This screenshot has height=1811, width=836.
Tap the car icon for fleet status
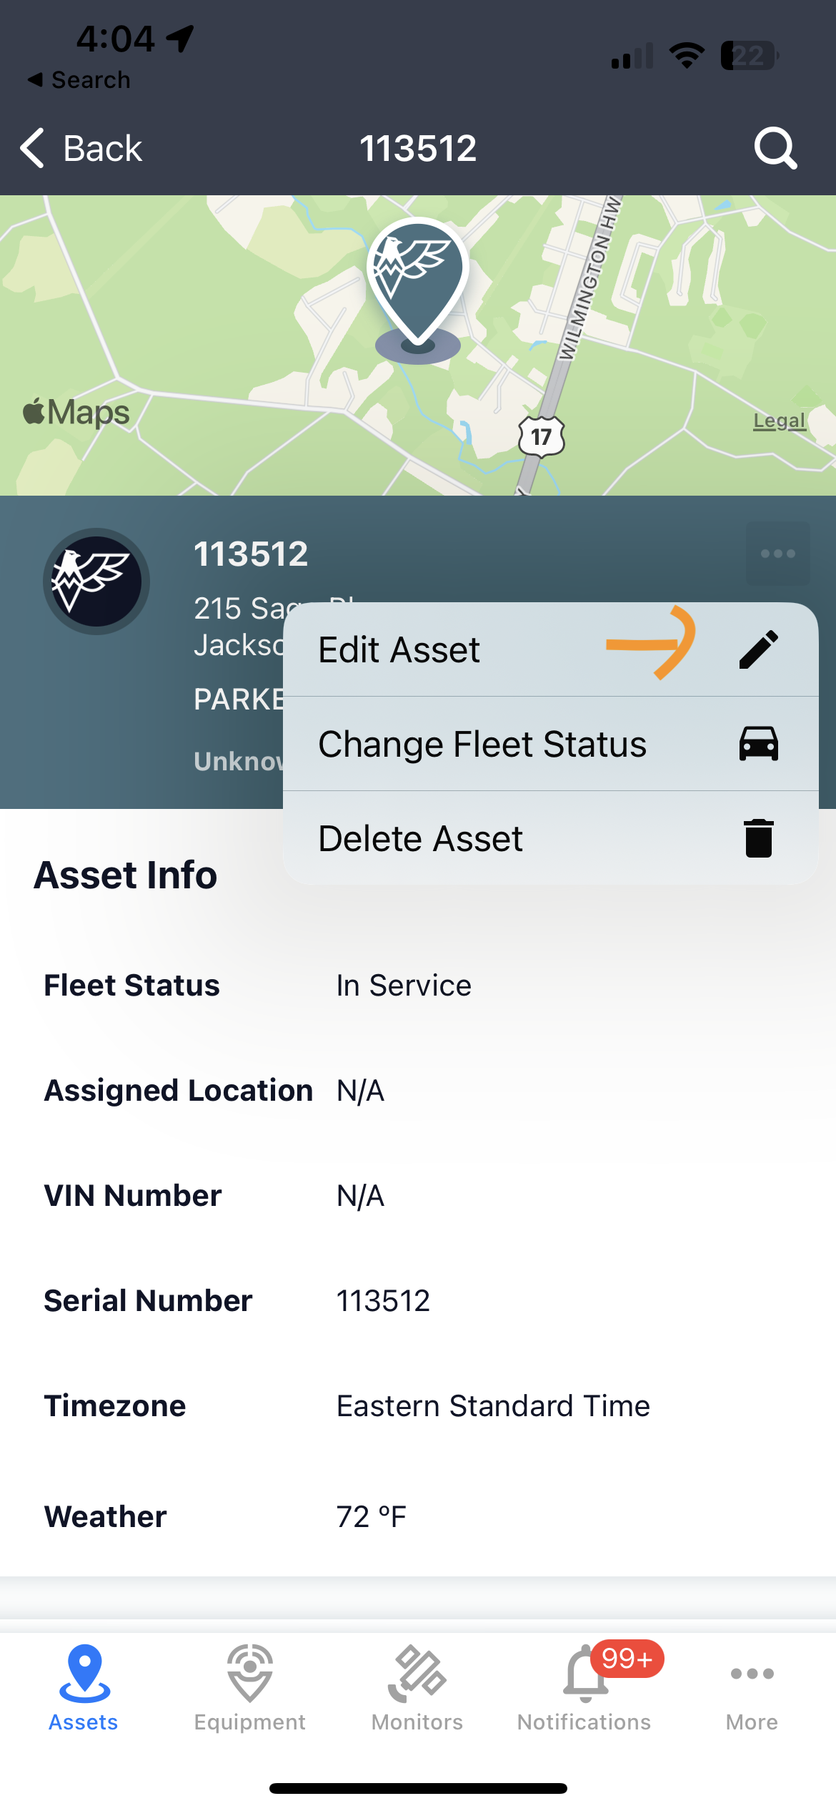758,744
